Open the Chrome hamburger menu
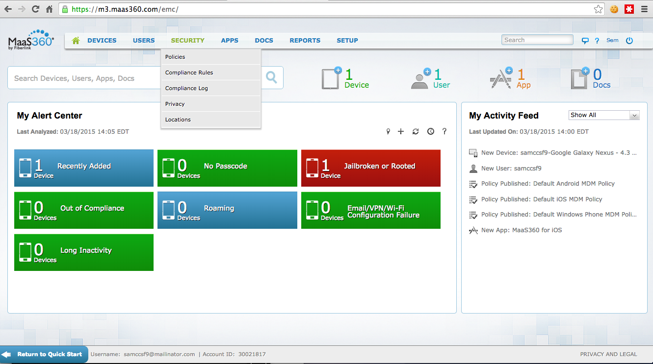 (644, 9)
